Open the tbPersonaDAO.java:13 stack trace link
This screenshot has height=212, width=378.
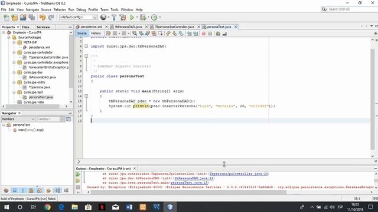coord(194,178)
